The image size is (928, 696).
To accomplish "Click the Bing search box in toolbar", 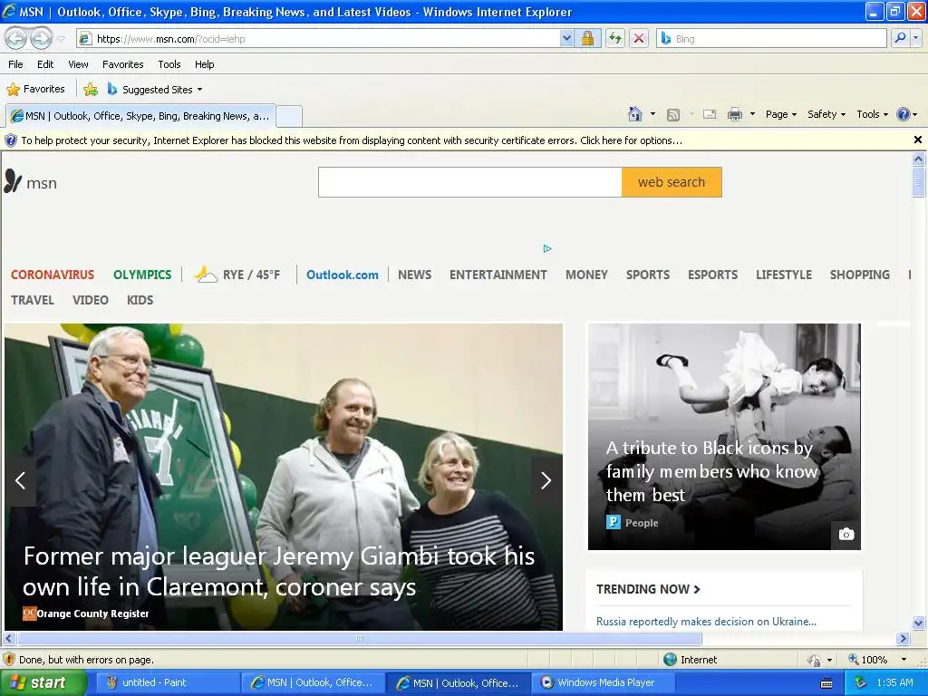I will point(771,38).
